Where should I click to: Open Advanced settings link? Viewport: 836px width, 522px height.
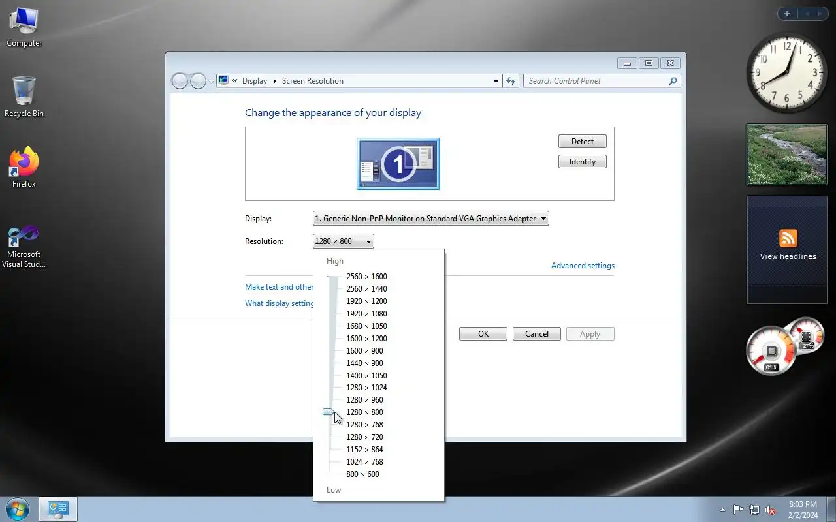[583, 266]
